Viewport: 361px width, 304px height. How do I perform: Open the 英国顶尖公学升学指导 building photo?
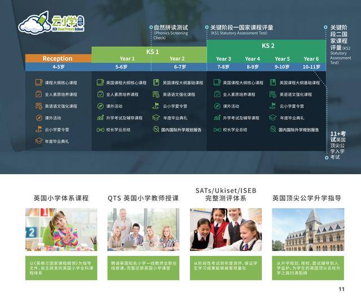[307, 230]
